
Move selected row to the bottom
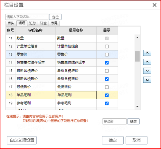(x=147, y=80)
